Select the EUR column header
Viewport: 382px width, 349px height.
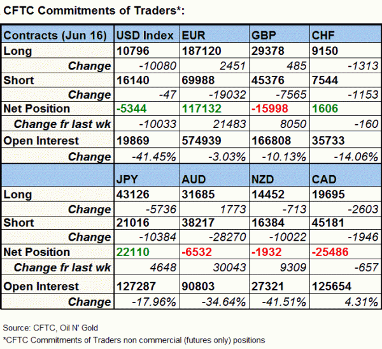click(193, 35)
